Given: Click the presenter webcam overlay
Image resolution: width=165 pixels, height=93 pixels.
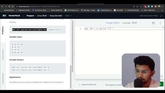Looking at the screenshot, I should pyautogui.click(x=141, y=71).
